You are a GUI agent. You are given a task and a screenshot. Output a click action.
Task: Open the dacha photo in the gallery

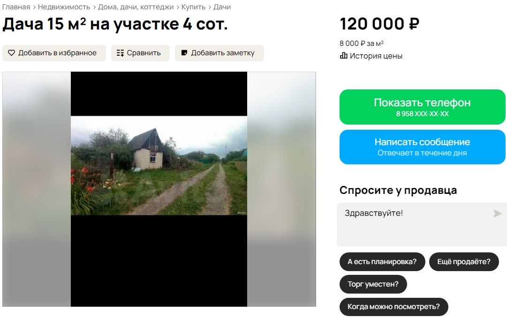(159, 166)
